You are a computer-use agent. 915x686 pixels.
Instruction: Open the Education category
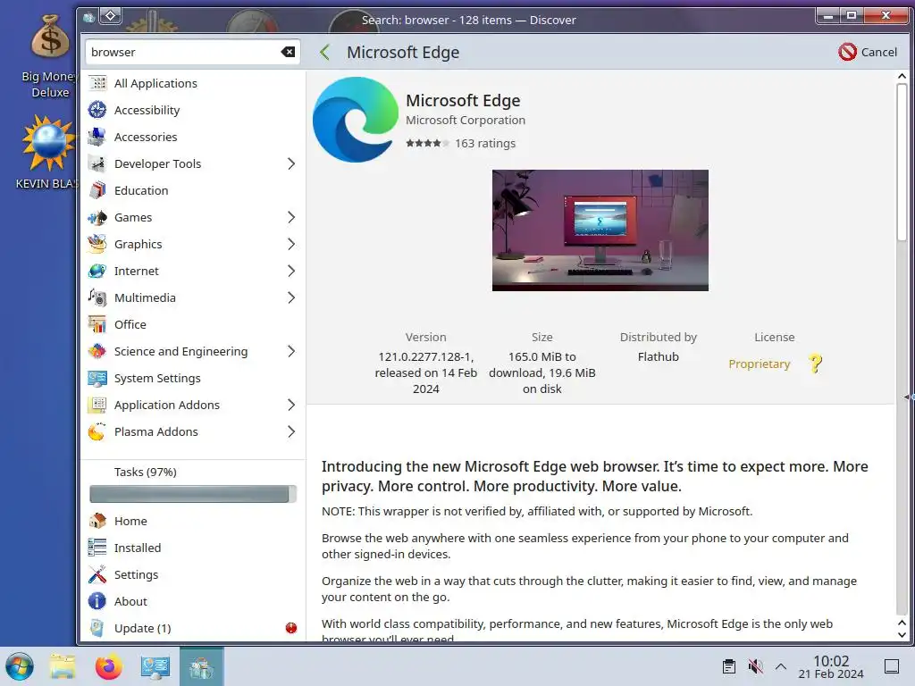[x=192, y=191]
